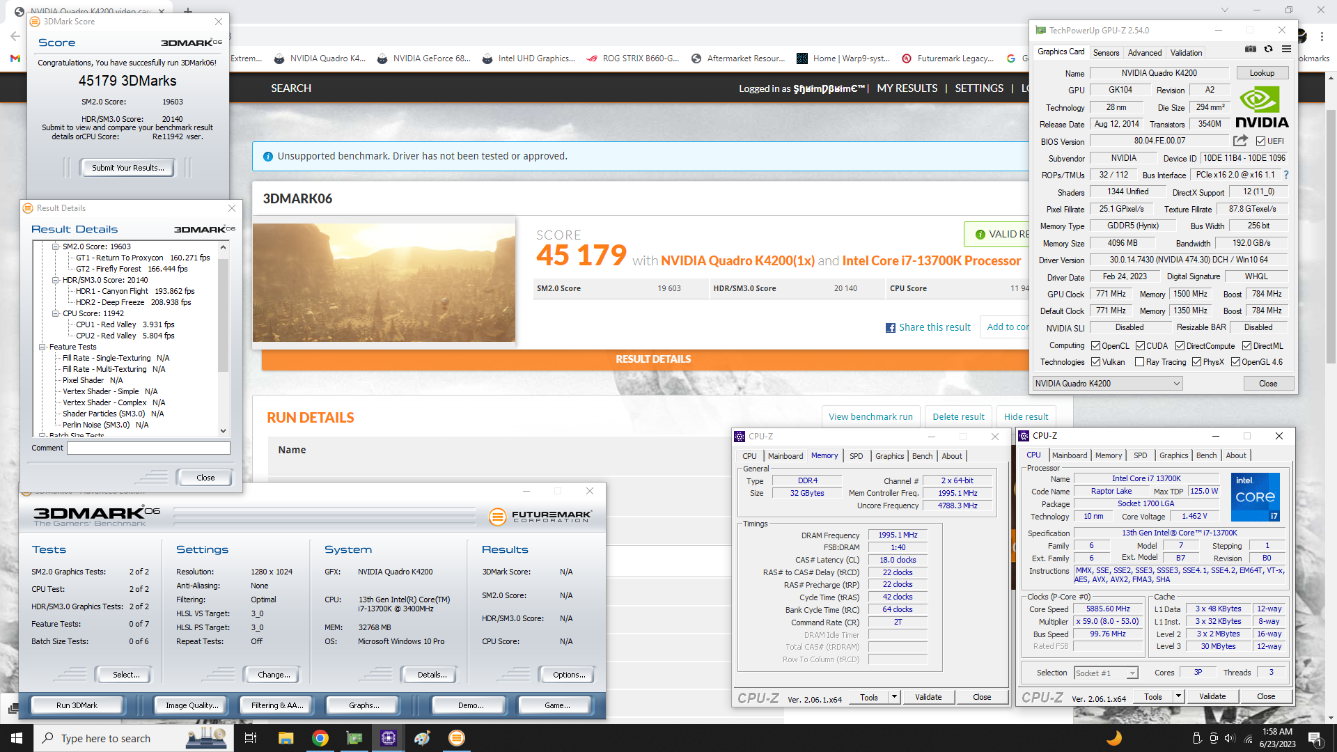Open the notification center icon
The image size is (1337, 752).
[1315, 738]
